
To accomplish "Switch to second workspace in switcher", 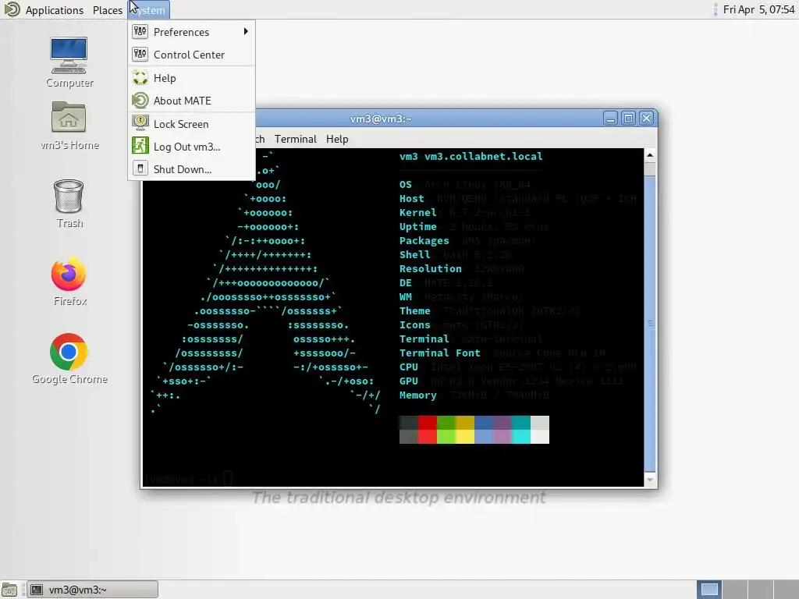I will click(x=735, y=590).
